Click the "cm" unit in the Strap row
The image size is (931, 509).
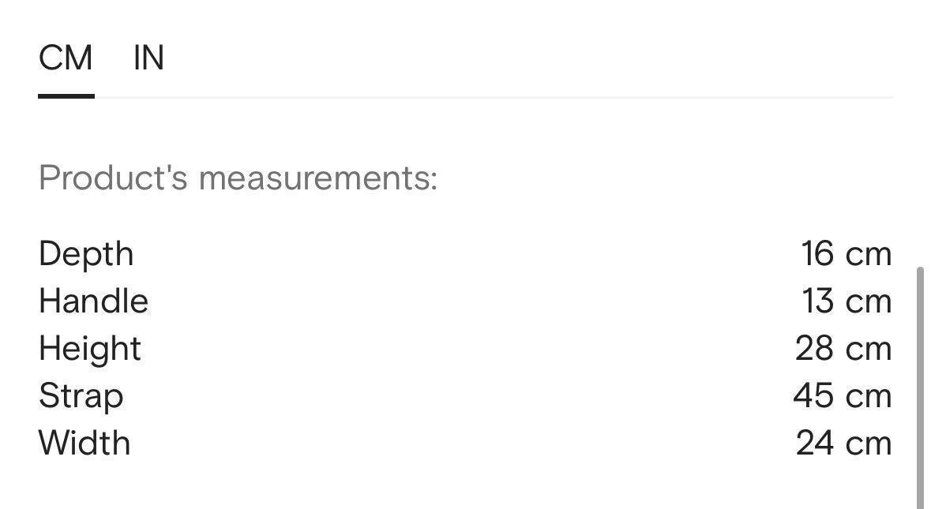869,396
